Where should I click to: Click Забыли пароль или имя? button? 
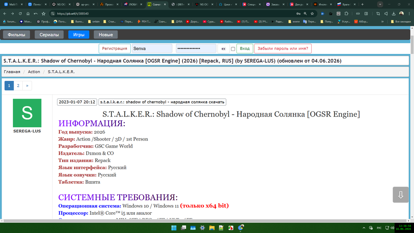283,49
